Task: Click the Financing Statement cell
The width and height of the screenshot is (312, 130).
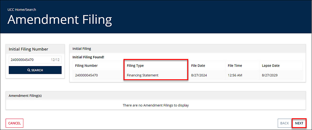Action: point(143,75)
